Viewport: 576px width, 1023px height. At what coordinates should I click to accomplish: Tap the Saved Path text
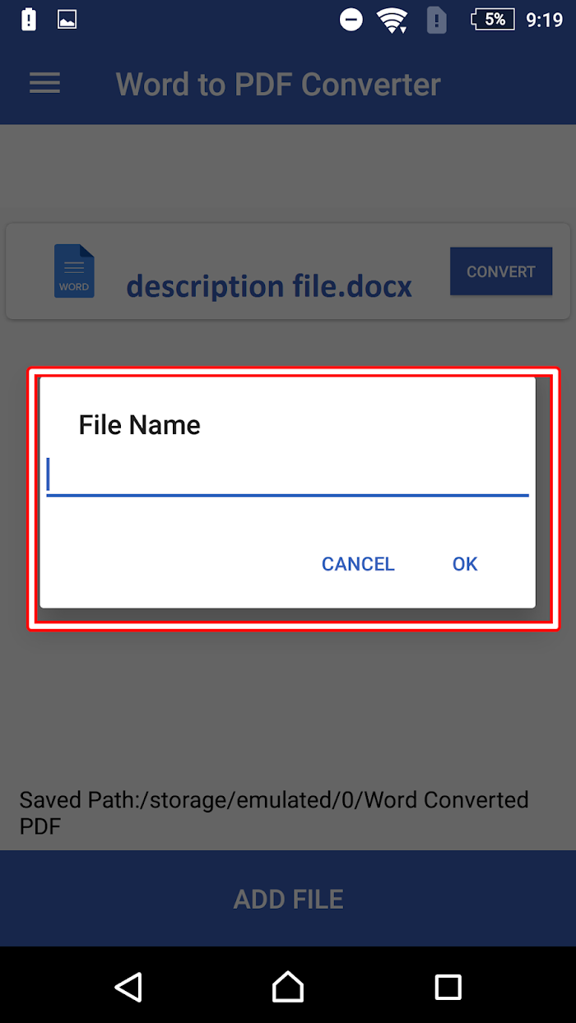point(274,812)
